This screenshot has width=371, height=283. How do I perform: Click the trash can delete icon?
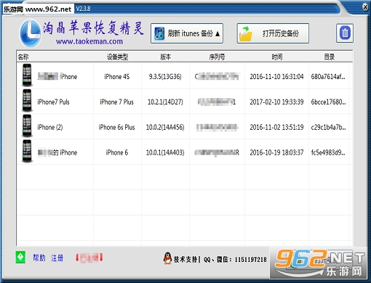345,33
